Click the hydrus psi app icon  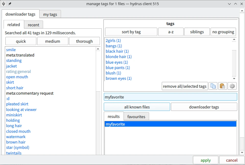click(x=4, y=4)
